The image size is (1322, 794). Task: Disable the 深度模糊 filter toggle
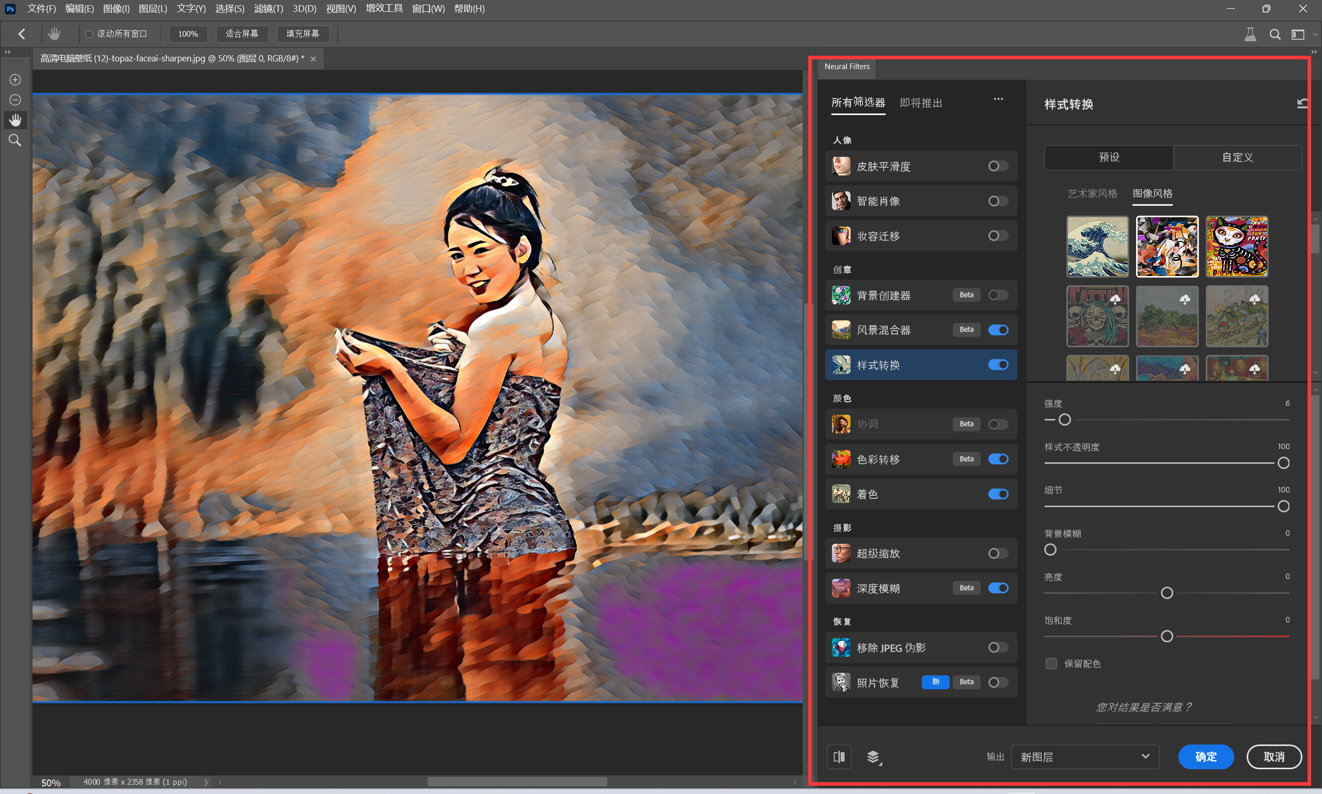tap(998, 589)
